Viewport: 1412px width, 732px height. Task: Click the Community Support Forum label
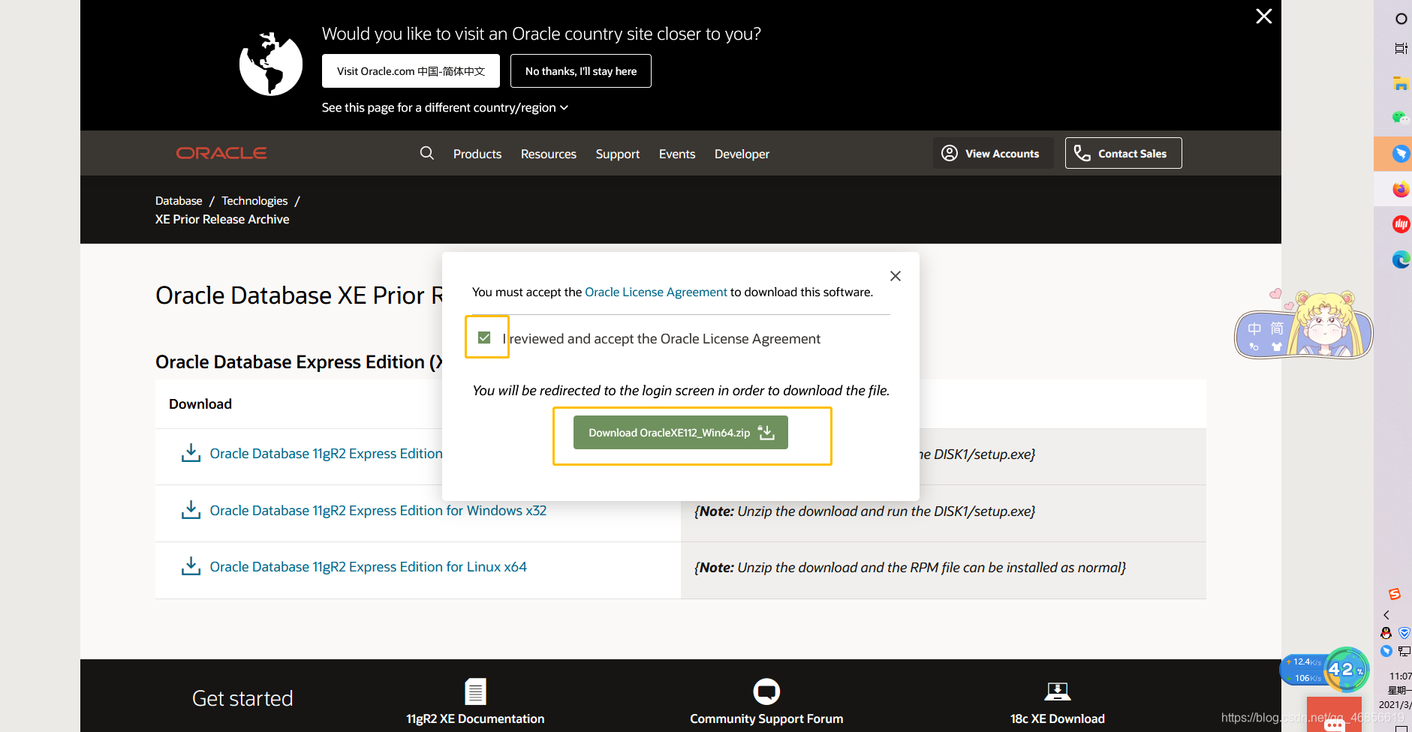click(x=766, y=718)
